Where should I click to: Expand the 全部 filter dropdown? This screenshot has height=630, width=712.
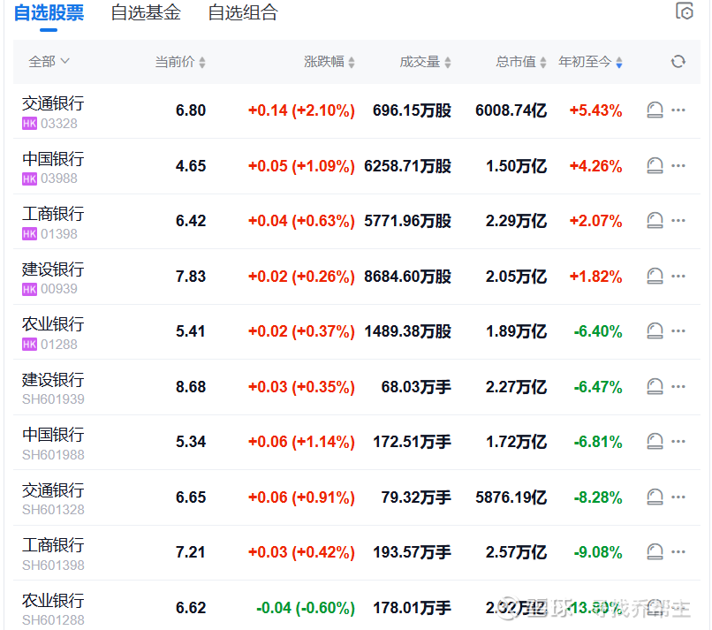tap(49, 61)
